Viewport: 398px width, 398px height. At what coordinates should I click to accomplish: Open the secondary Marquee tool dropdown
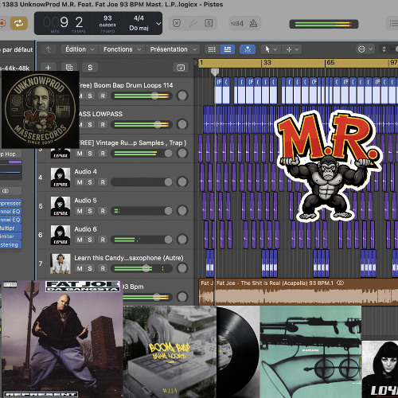[293, 49]
